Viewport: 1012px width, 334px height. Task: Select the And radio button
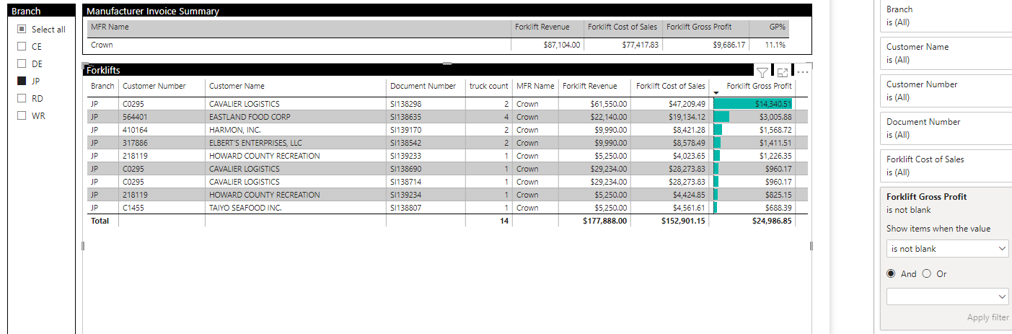(892, 274)
